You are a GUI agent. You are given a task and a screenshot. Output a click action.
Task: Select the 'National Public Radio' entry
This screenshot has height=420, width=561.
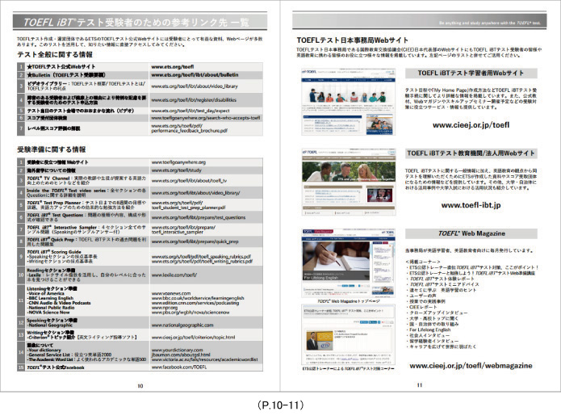50,308
